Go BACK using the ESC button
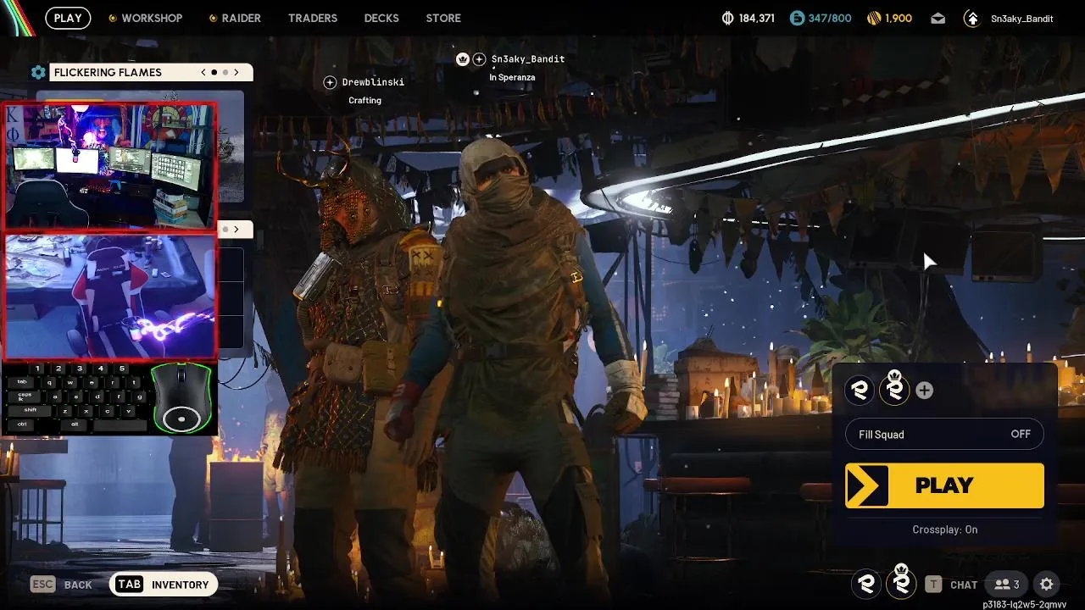 pyautogui.click(x=61, y=585)
